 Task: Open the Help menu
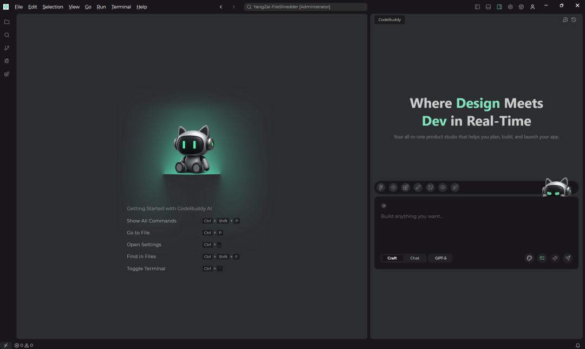pos(142,6)
